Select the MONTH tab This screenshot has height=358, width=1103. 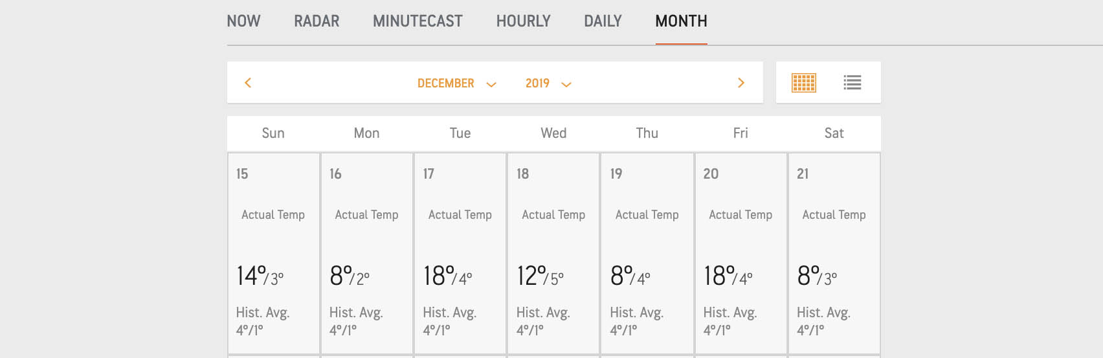pos(681,21)
